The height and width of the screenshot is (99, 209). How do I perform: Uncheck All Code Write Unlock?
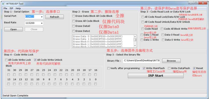35,60
